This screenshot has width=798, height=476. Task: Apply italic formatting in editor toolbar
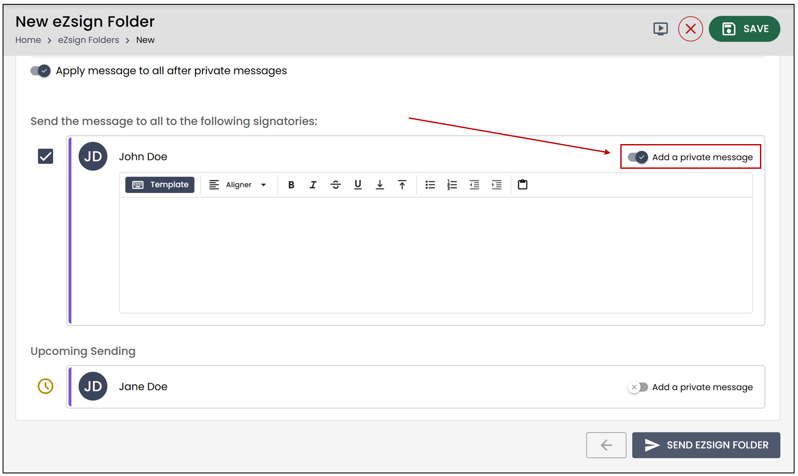click(313, 185)
